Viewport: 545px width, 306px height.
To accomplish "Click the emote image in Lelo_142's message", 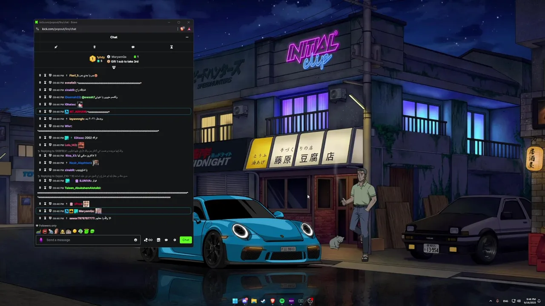I will pyautogui.click(x=81, y=145).
